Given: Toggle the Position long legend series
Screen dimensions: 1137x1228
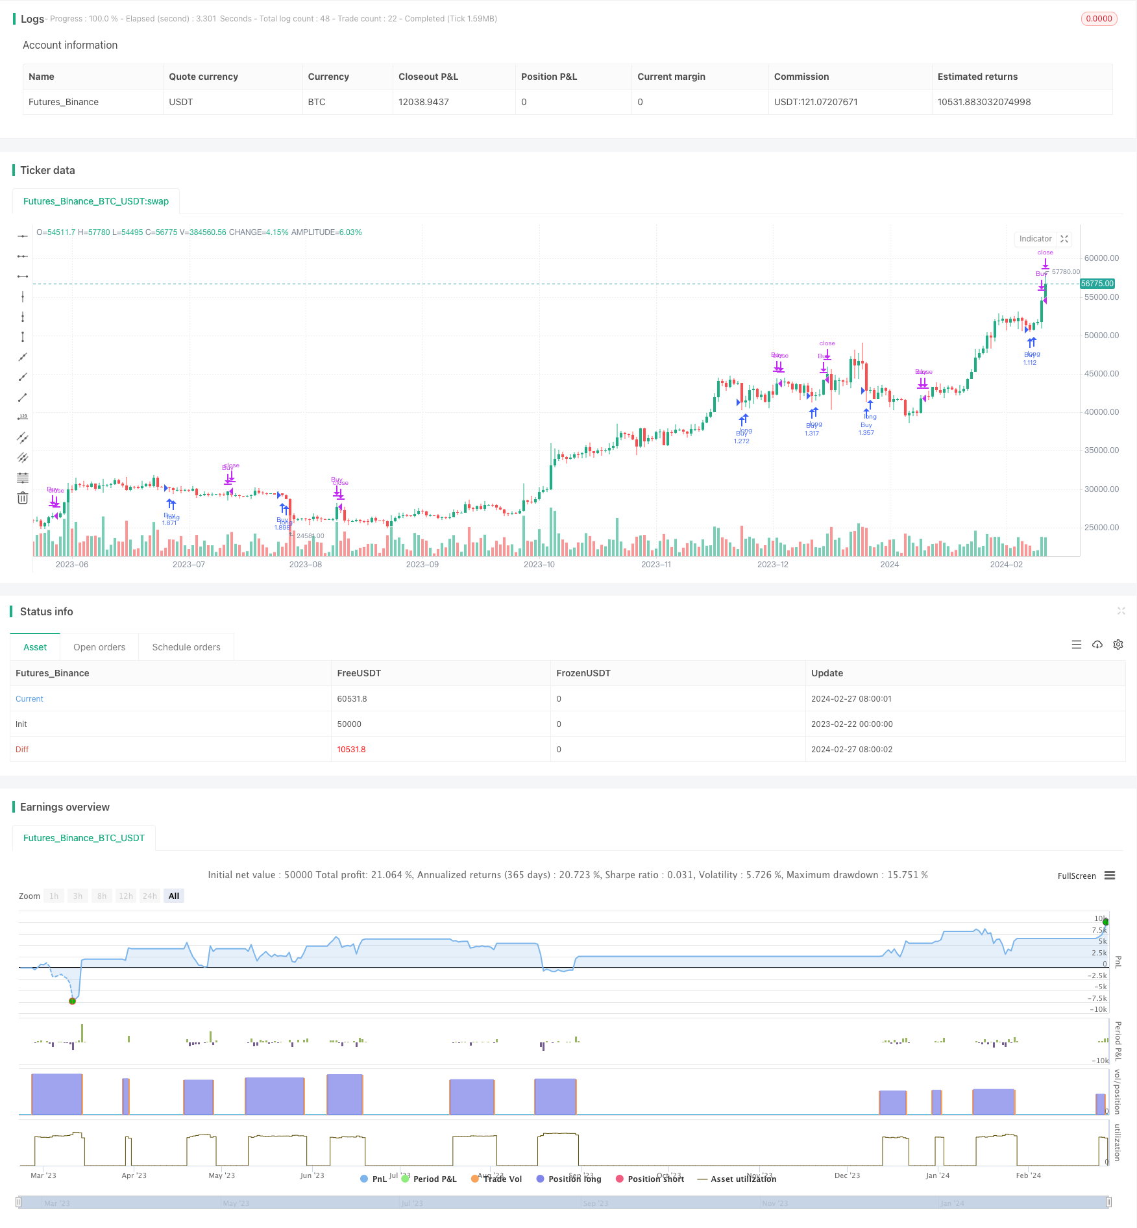Looking at the screenshot, I should (568, 1179).
